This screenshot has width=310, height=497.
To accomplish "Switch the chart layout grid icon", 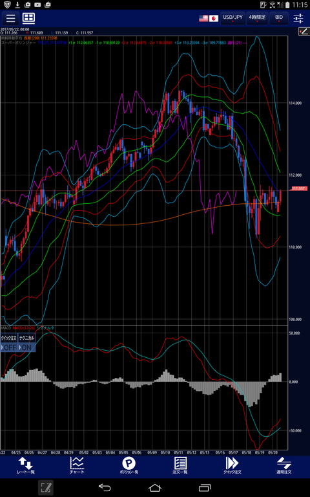I will 29,18.
